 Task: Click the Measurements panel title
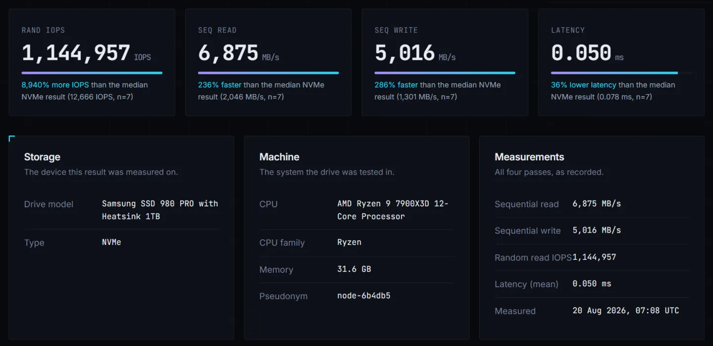[529, 157]
